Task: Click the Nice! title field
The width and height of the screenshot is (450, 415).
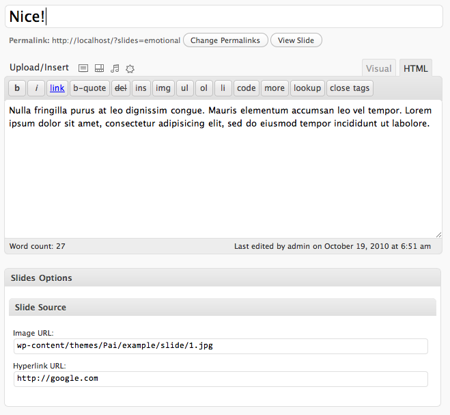Action: (224, 17)
